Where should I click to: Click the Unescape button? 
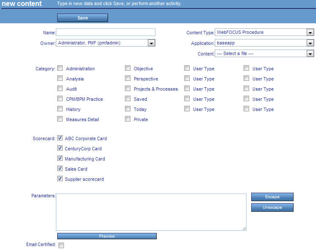[x=272, y=207]
